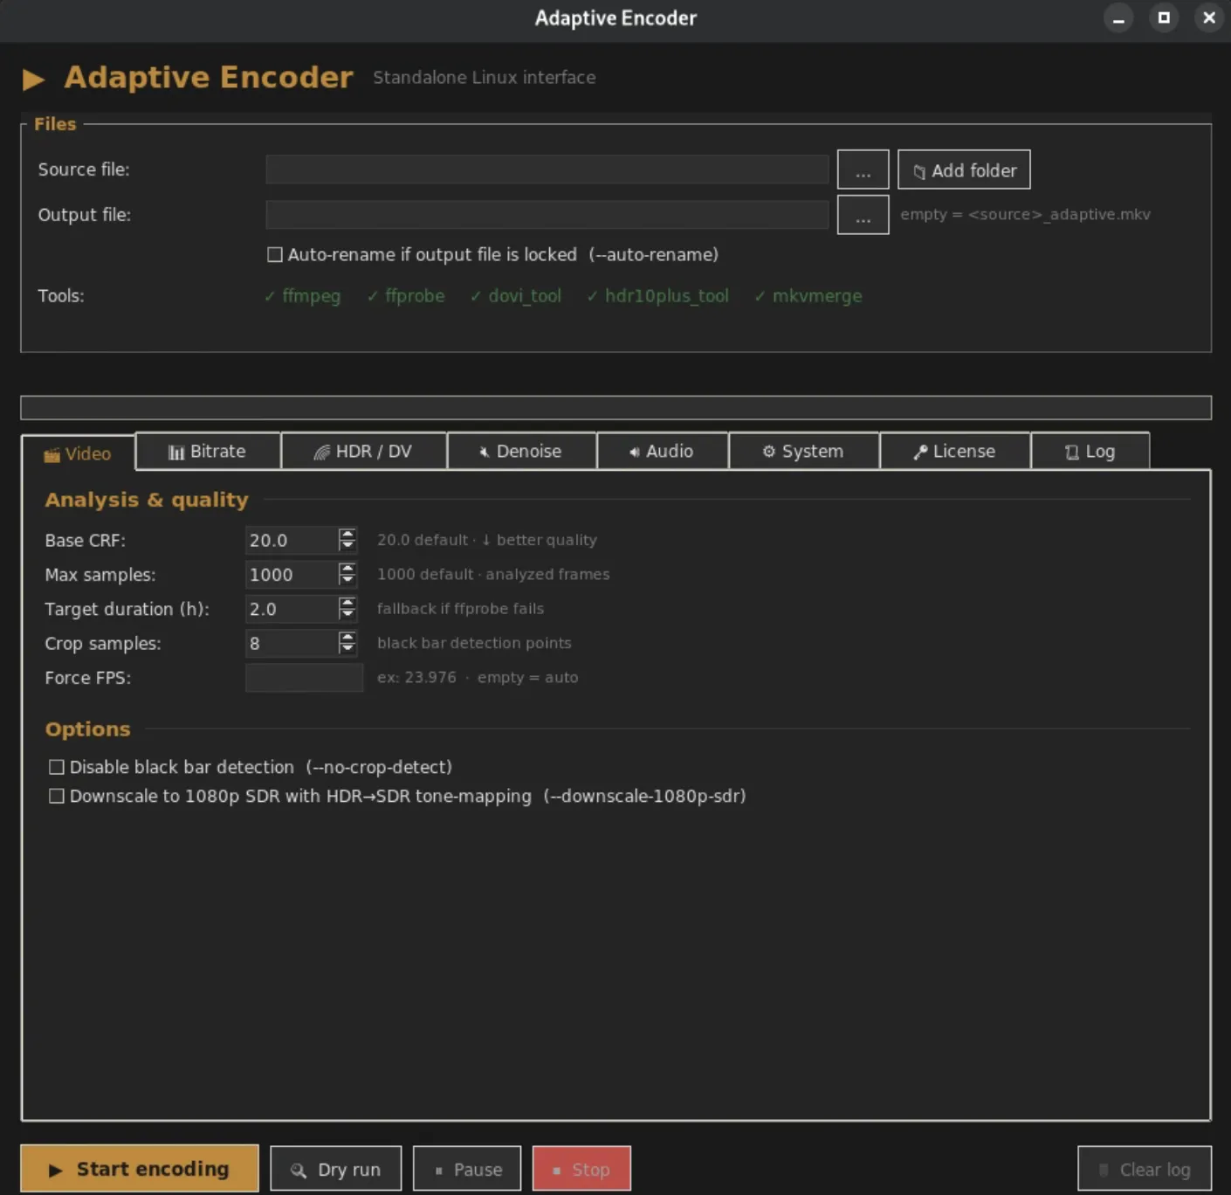Open the License tab
Image resolution: width=1231 pixels, height=1195 pixels.
point(955,451)
